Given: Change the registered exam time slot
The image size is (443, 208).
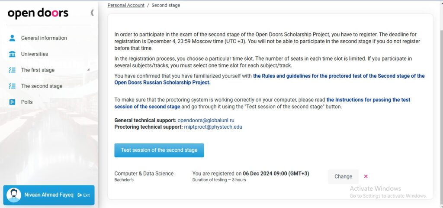Looking at the screenshot, I should (x=343, y=177).
